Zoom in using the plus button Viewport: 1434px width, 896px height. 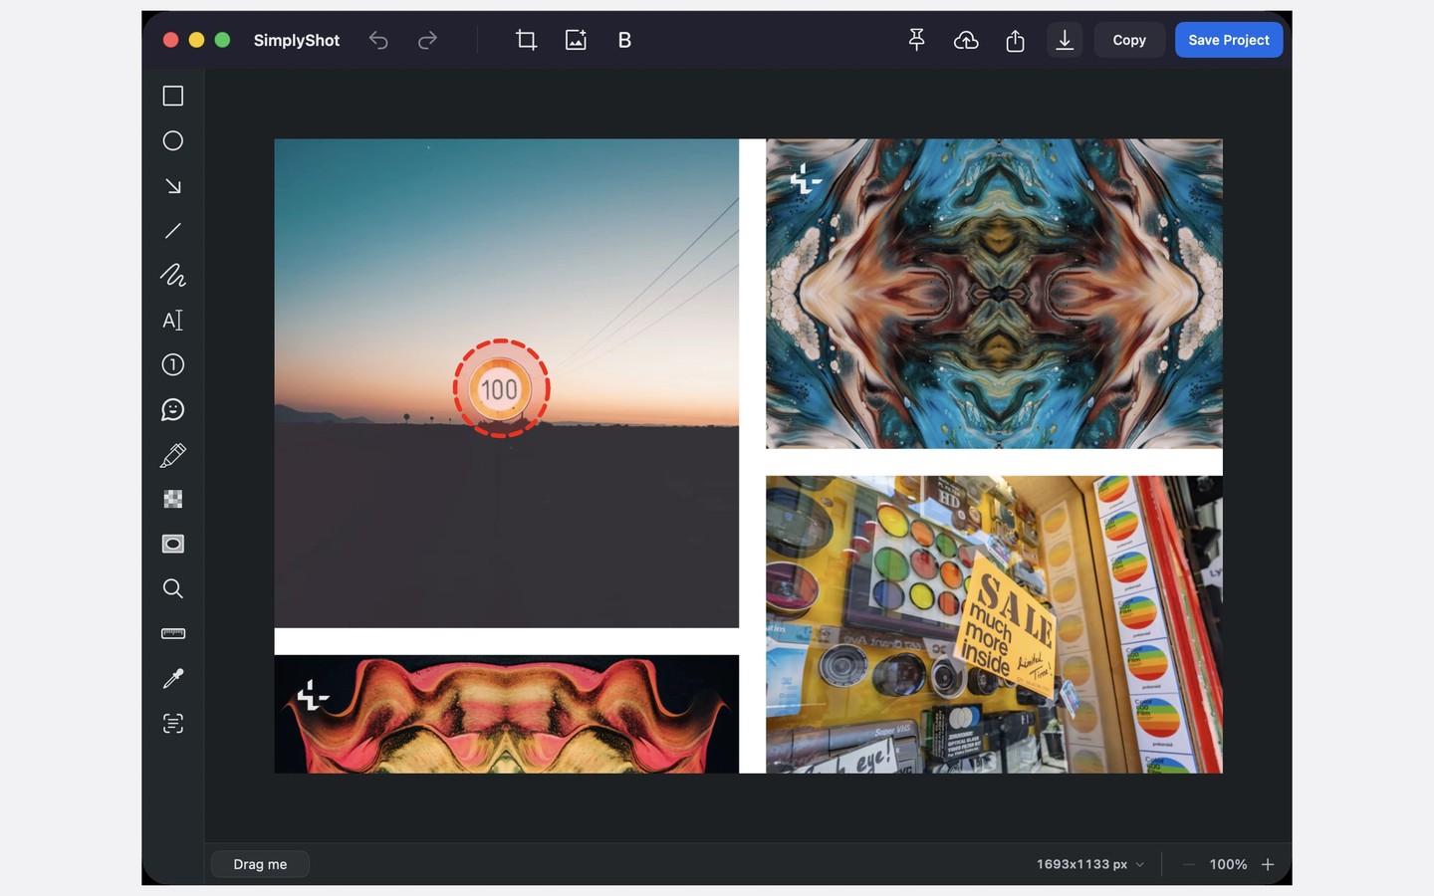tap(1268, 864)
